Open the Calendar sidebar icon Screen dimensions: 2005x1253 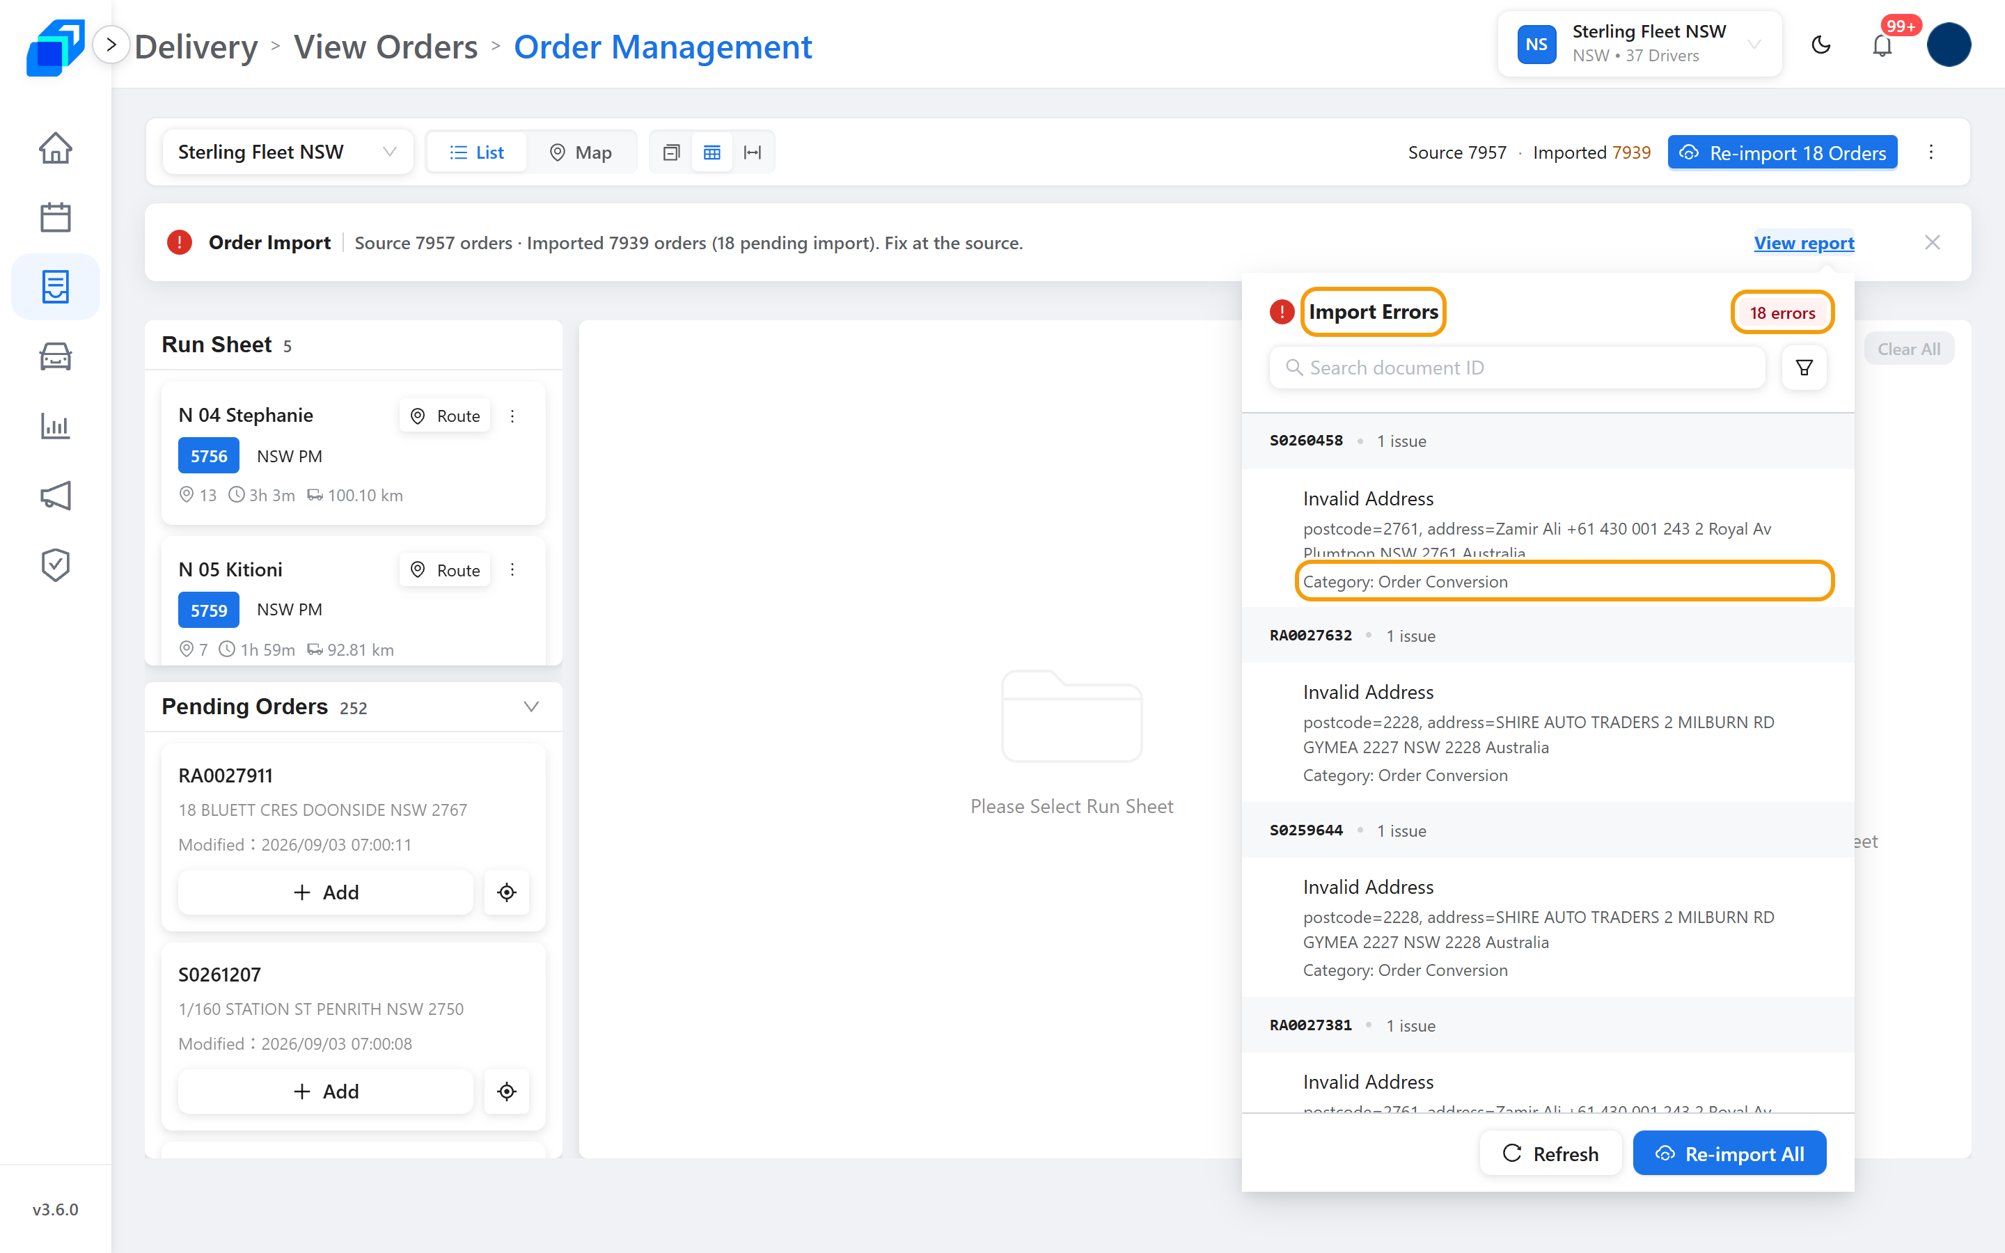pos(56,217)
